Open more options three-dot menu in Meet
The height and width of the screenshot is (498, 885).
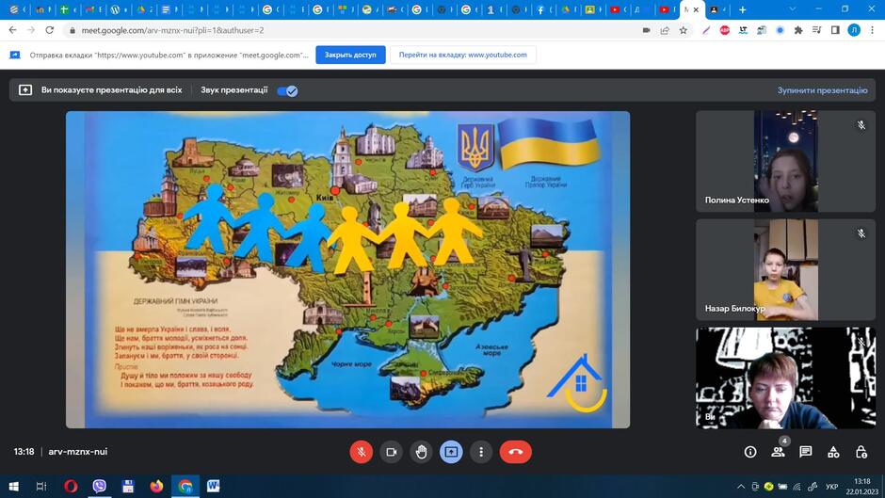coord(481,452)
